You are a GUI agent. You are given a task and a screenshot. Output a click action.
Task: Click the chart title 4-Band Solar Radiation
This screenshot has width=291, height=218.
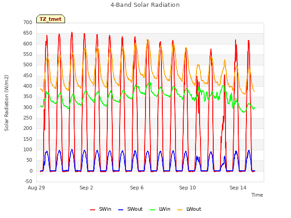tap(145, 5)
